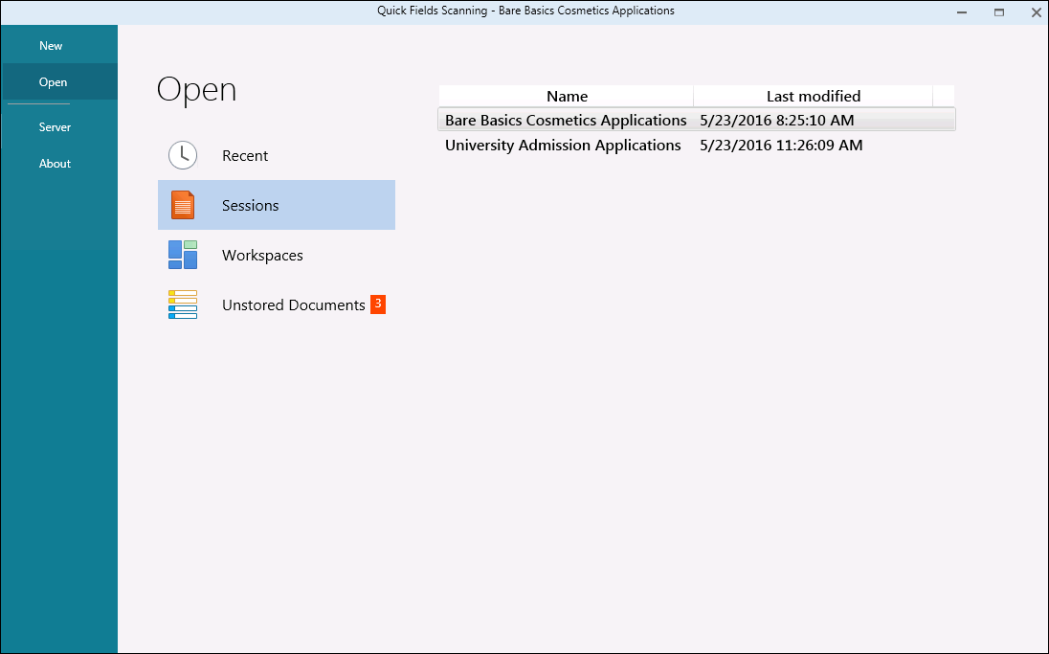Click the orange Sessions document icon
This screenshot has height=654, width=1049.
click(183, 205)
